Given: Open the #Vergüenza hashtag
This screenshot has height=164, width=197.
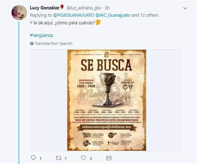Looking at the screenshot, I should click(x=41, y=35).
